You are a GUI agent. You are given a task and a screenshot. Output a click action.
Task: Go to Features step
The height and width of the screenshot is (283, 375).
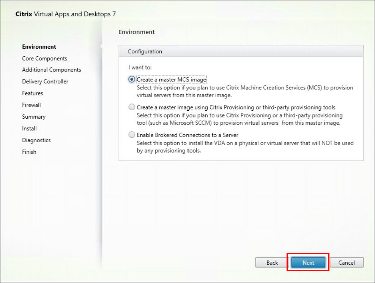[x=33, y=93]
